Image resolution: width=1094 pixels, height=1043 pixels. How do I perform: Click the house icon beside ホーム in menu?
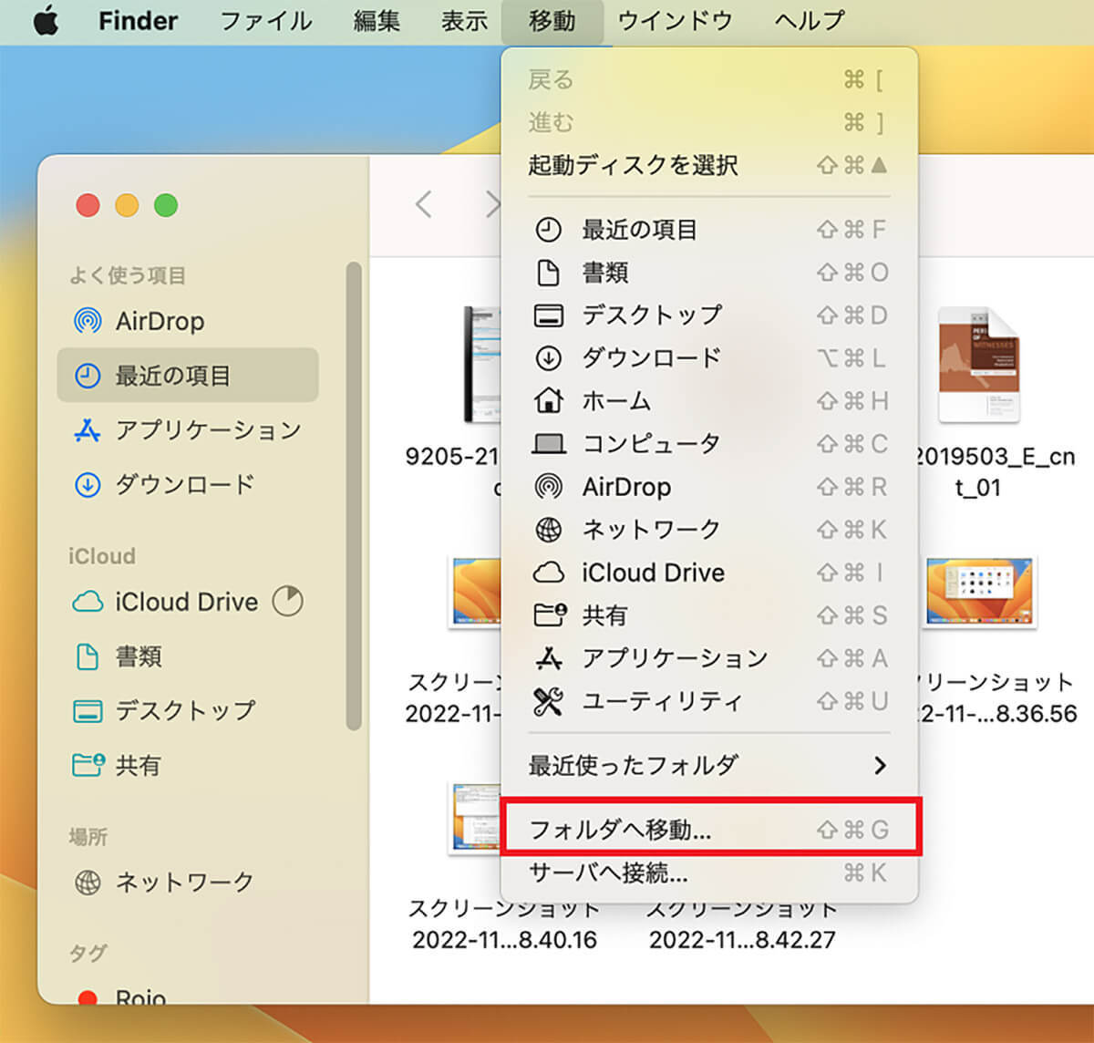click(x=548, y=400)
